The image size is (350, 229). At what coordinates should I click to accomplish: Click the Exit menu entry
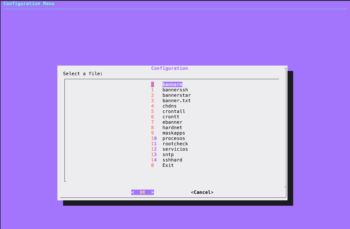click(168, 165)
